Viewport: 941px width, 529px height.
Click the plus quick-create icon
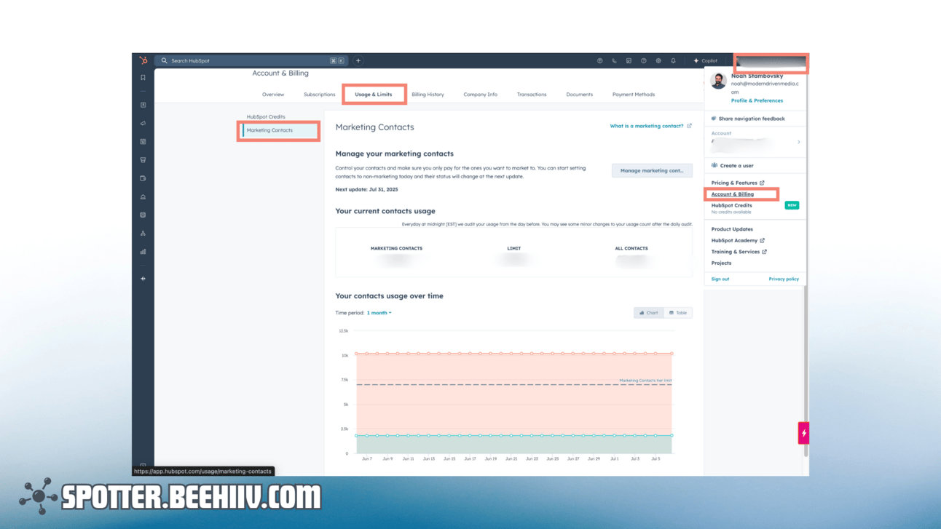pyautogui.click(x=358, y=60)
